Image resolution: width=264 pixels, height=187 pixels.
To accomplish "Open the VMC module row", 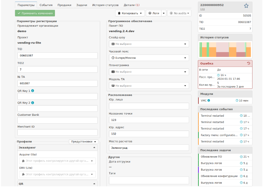I will pos(225,101).
